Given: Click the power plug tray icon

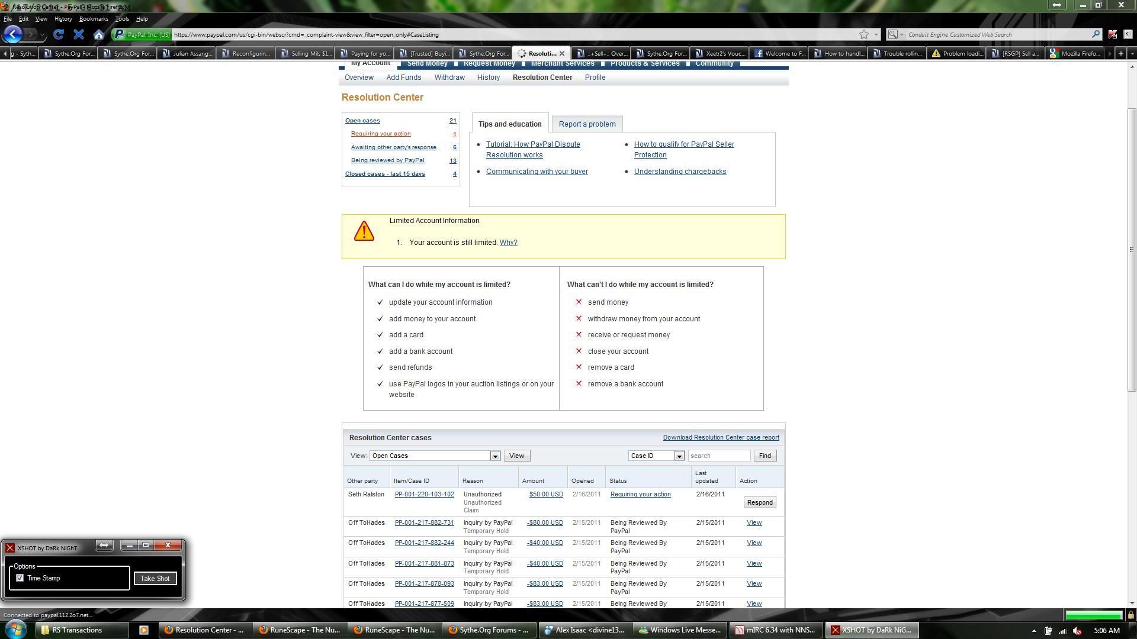Looking at the screenshot, I should (x=1048, y=631).
